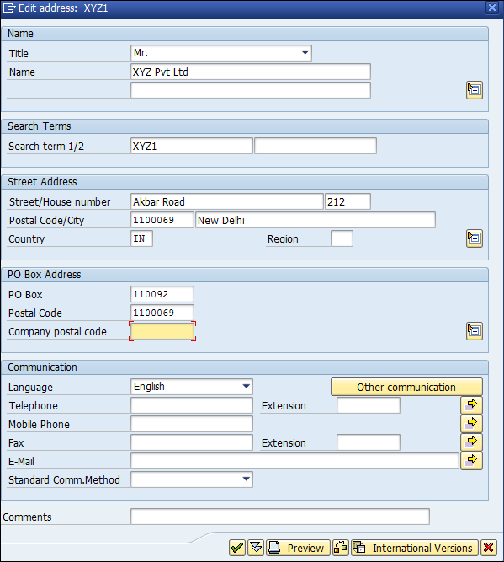Screen dimensions: 504x562
Task: Click the Preview button
Action: coord(298,548)
